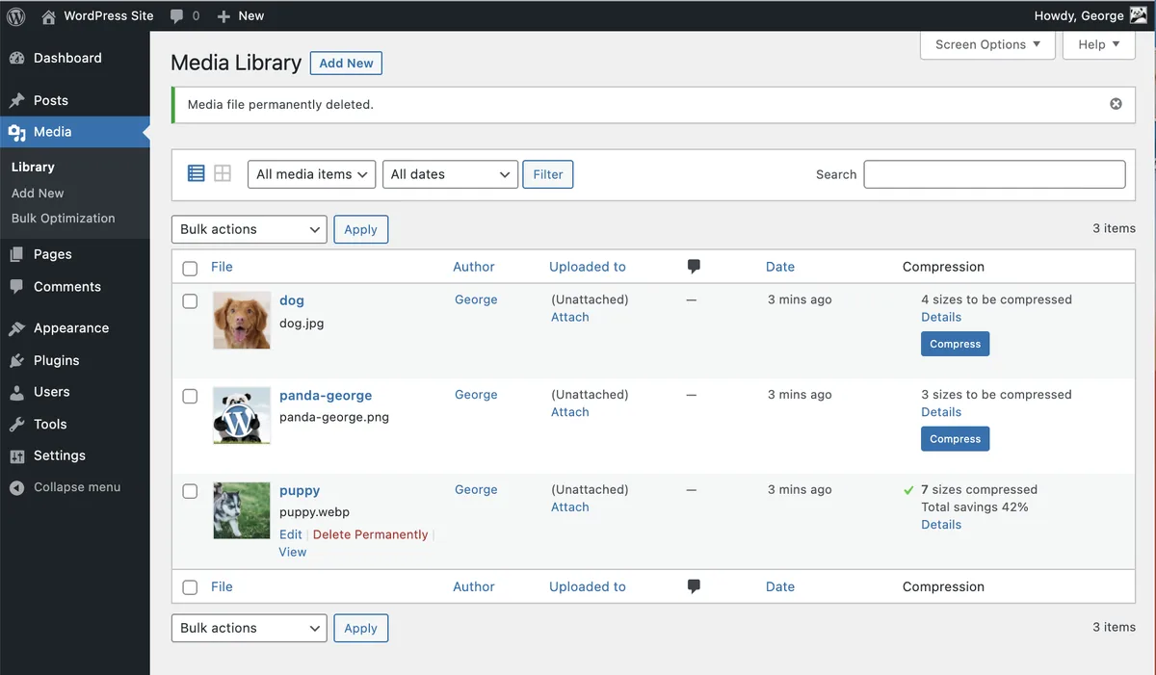Open the All media items dropdown
The height and width of the screenshot is (675, 1156).
pyautogui.click(x=311, y=174)
